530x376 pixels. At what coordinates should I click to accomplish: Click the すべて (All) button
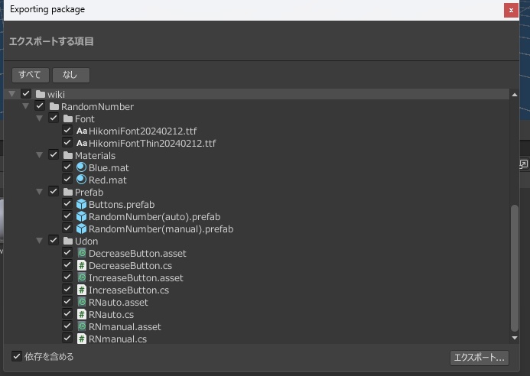(31, 75)
